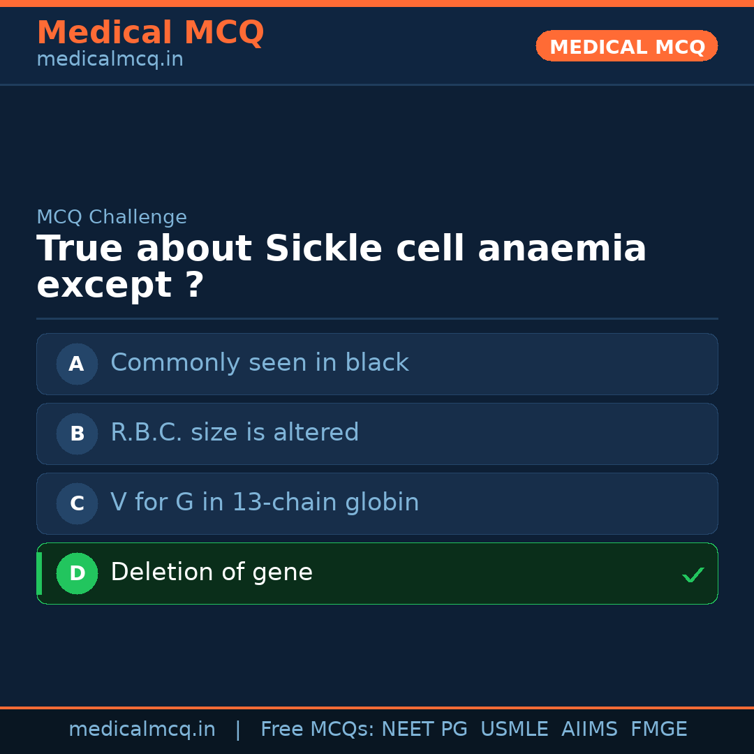Open medicalmcq.in link in the footer
Image resolution: width=754 pixels, height=754 pixels.
(142, 730)
